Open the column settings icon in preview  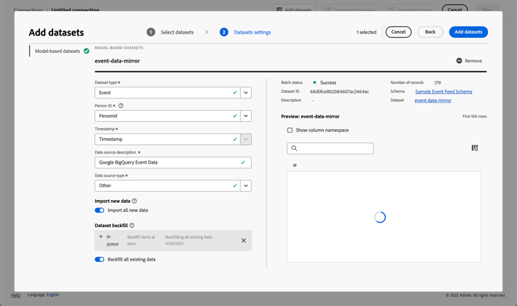point(474,148)
